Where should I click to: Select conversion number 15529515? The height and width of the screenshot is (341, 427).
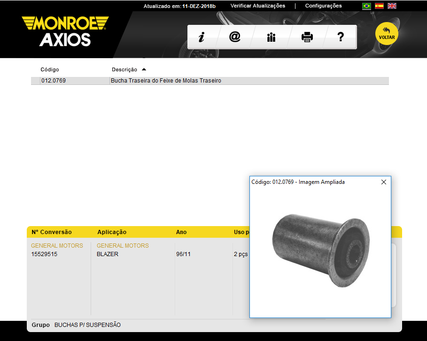coord(44,254)
